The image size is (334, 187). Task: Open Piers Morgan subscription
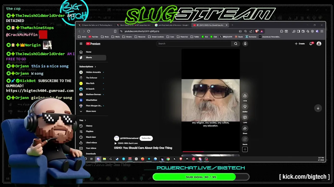coord(92,106)
